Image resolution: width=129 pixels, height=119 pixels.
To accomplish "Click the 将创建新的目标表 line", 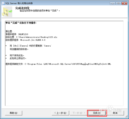I will [19, 49].
